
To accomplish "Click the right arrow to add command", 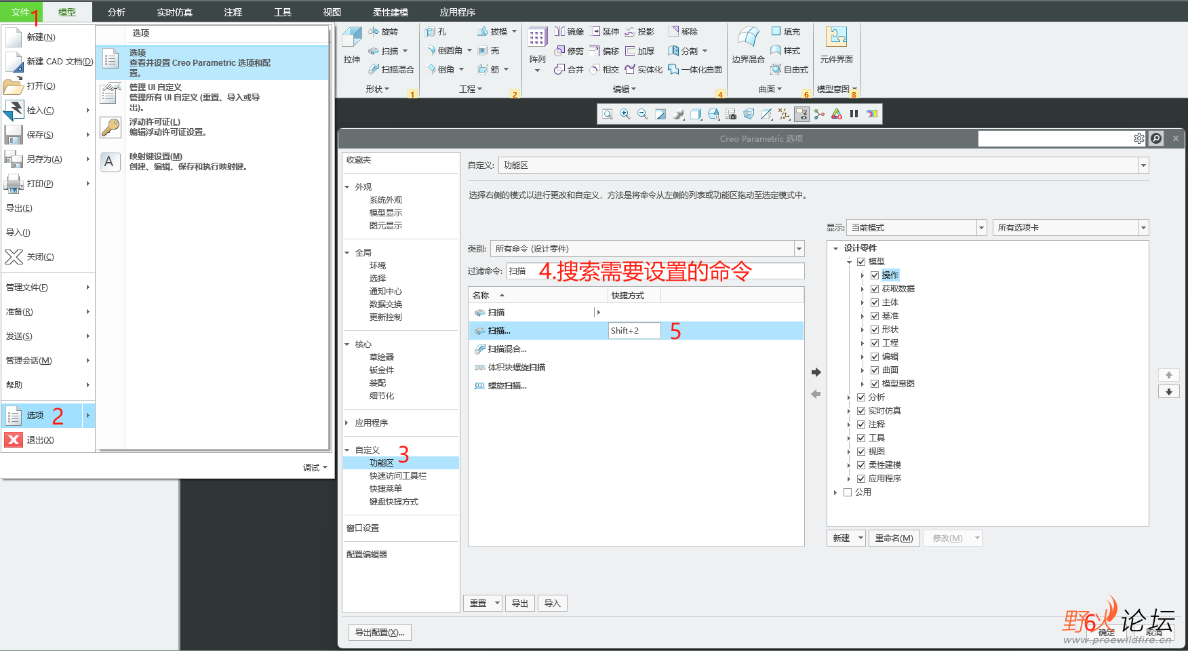I will click(816, 372).
